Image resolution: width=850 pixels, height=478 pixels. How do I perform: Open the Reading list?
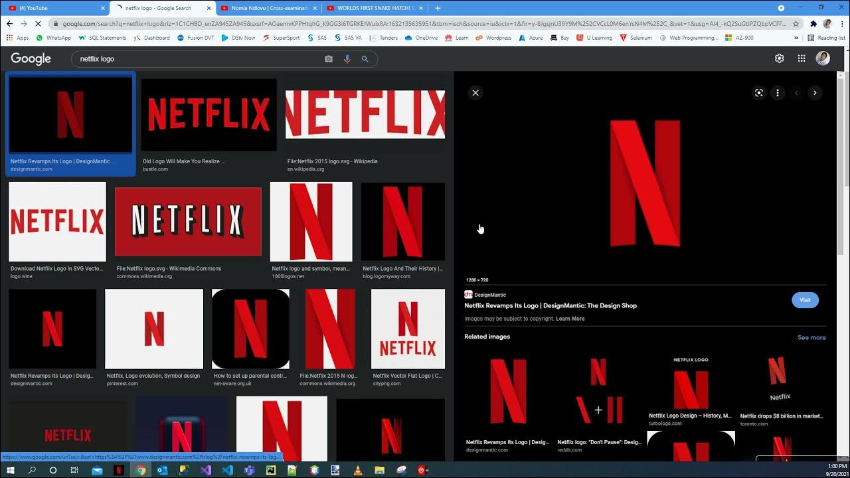pos(826,38)
